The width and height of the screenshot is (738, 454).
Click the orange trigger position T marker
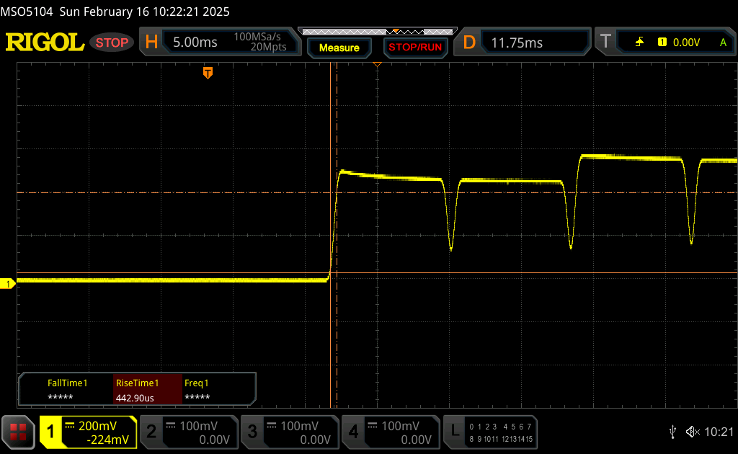coord(208,73)
